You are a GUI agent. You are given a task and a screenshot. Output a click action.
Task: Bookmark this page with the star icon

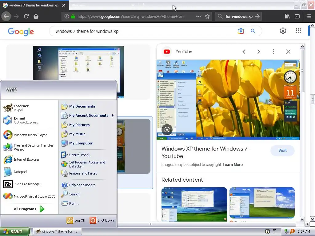(x=207, y=16)
